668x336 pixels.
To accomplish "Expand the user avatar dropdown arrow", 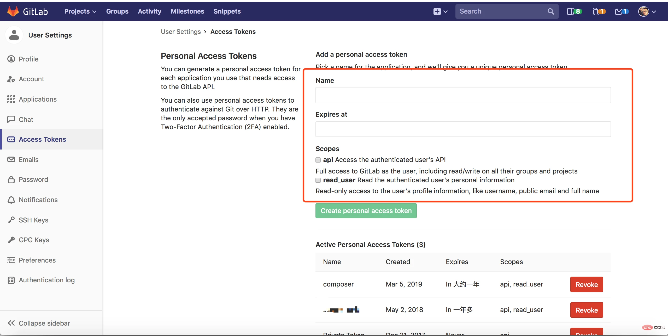I will (654, 12).
